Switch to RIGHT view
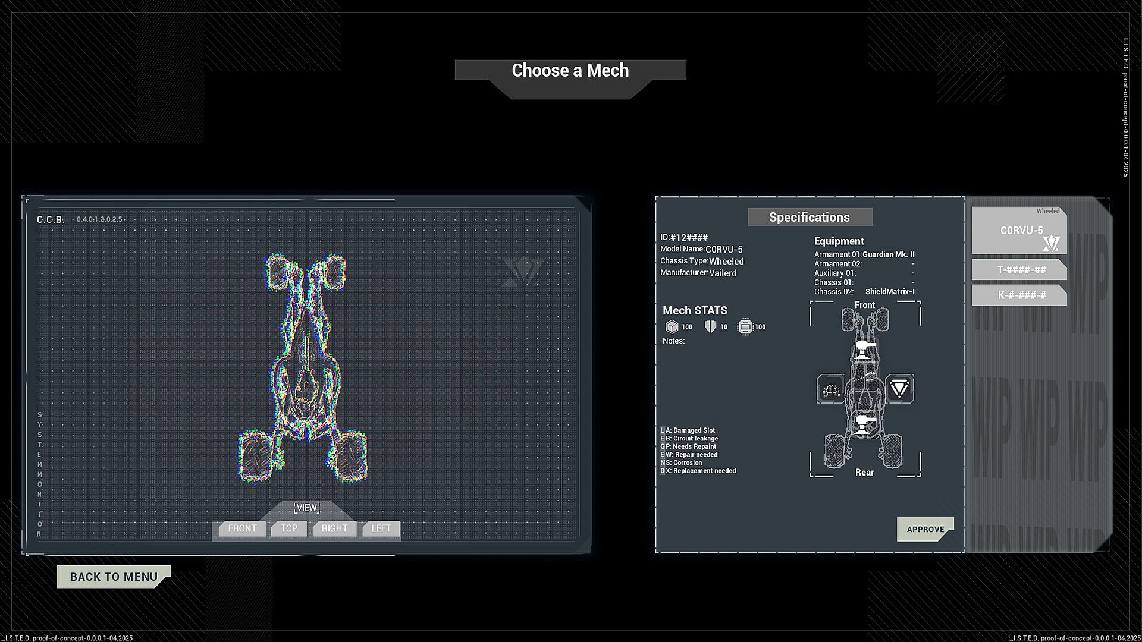Viewport: 1142px width, 642px height. [x=334, y=528]
